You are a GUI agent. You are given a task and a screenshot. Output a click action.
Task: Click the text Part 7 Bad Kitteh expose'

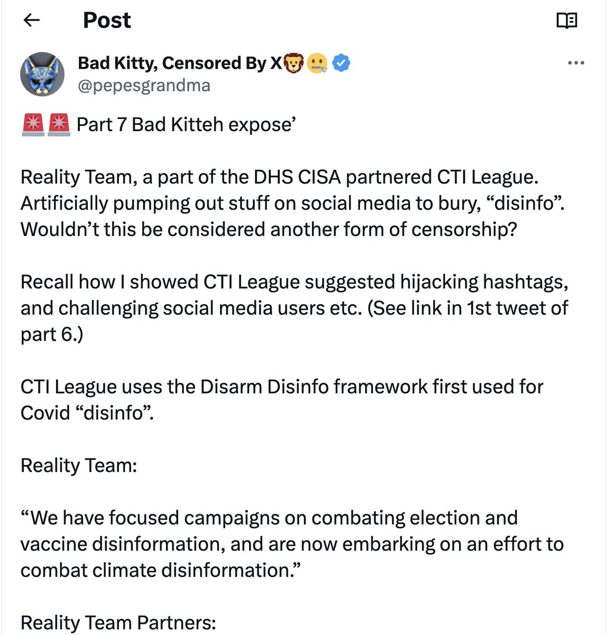pyautogui.click(x=186, y=125)
